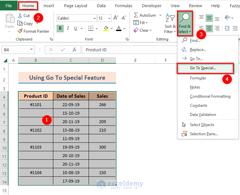Image resolution: width=240 pixels, height=195 pixels.
Task: Toggle center horizontal alignment
Action: (x=209, y=28)
